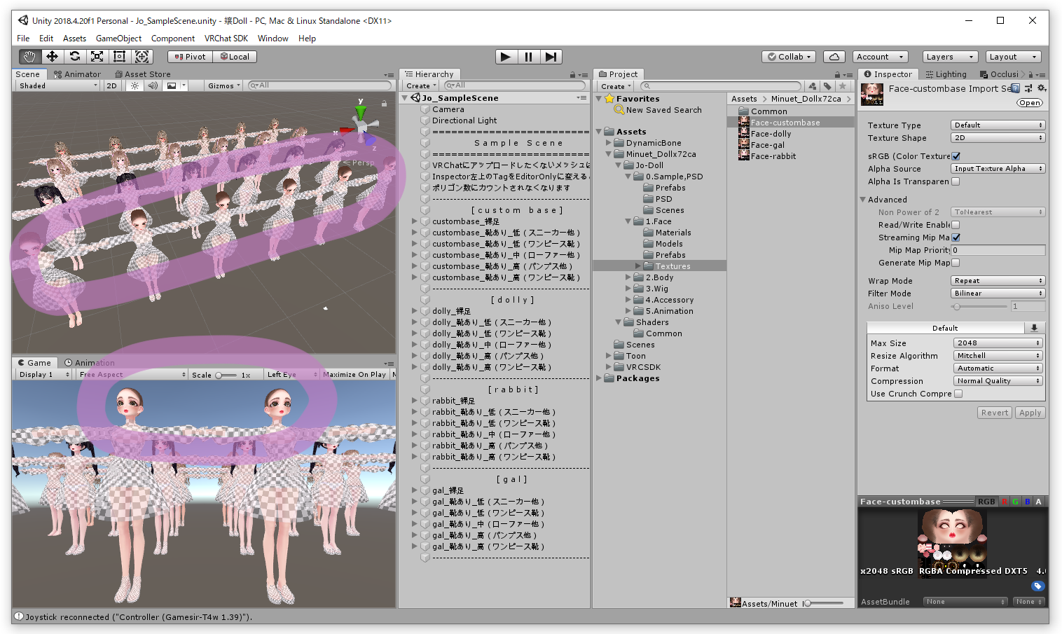Adjust Project icon size slider

click(x=823, y=603)
